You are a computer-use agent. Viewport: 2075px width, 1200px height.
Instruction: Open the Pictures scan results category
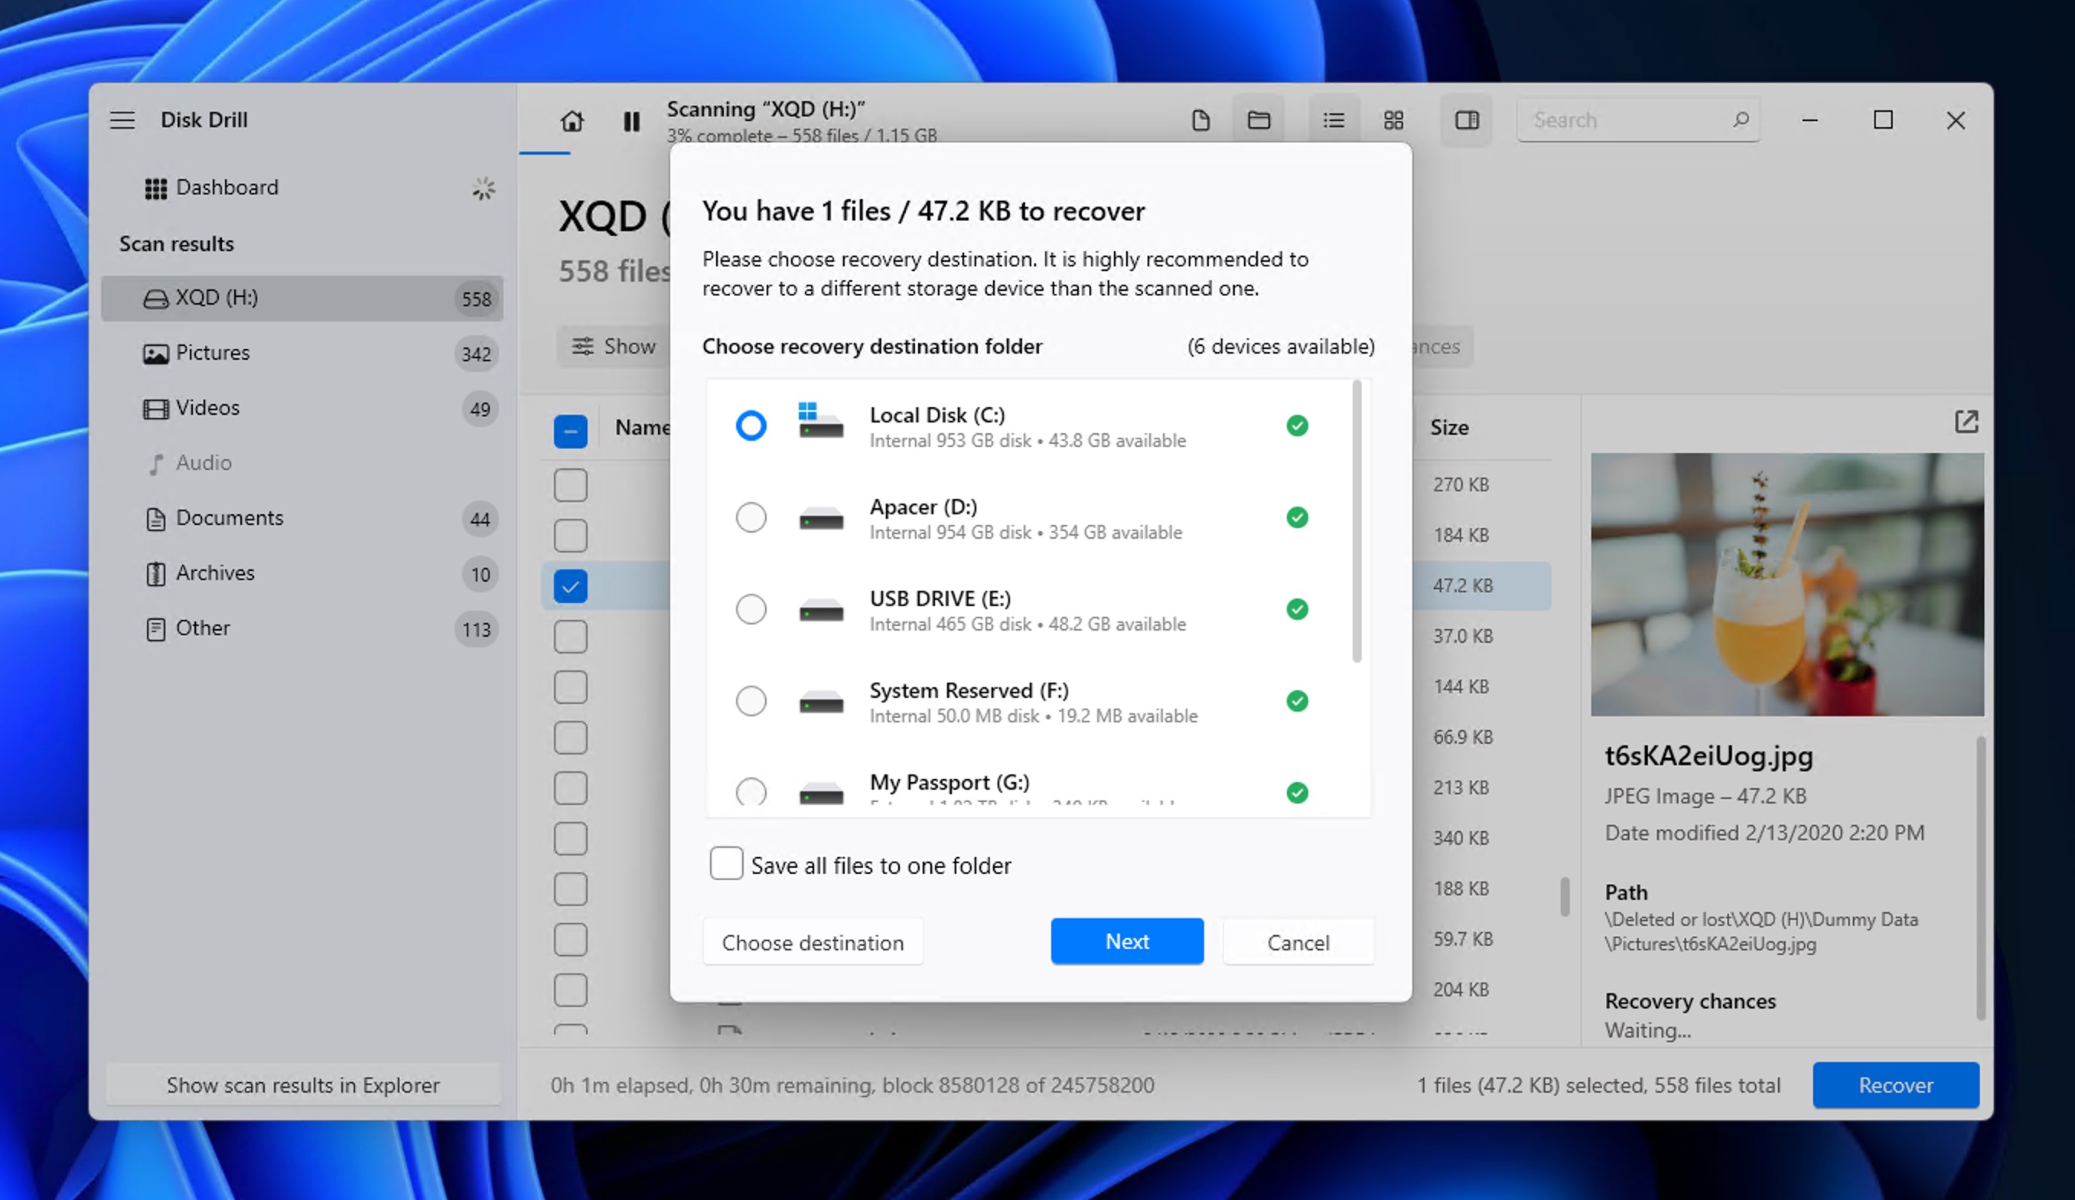click(213, 353)
